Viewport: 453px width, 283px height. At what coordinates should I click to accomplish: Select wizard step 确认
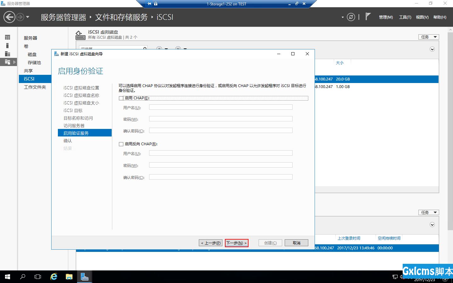68,141
